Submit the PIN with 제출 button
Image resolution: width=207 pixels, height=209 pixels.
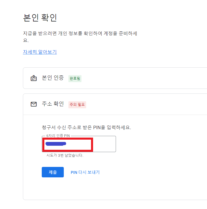tap(53, 172)
